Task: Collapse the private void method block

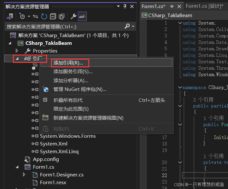Action: pos(180,163)
